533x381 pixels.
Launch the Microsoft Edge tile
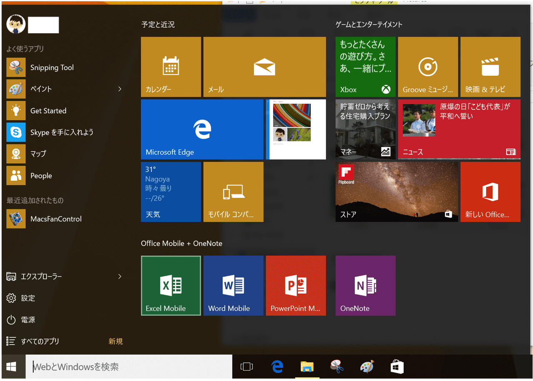(x=202, y=129)
